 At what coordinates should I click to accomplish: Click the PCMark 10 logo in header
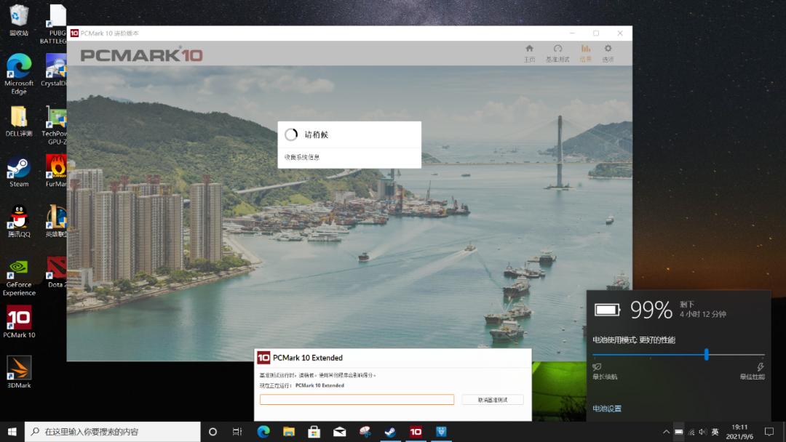141,55
